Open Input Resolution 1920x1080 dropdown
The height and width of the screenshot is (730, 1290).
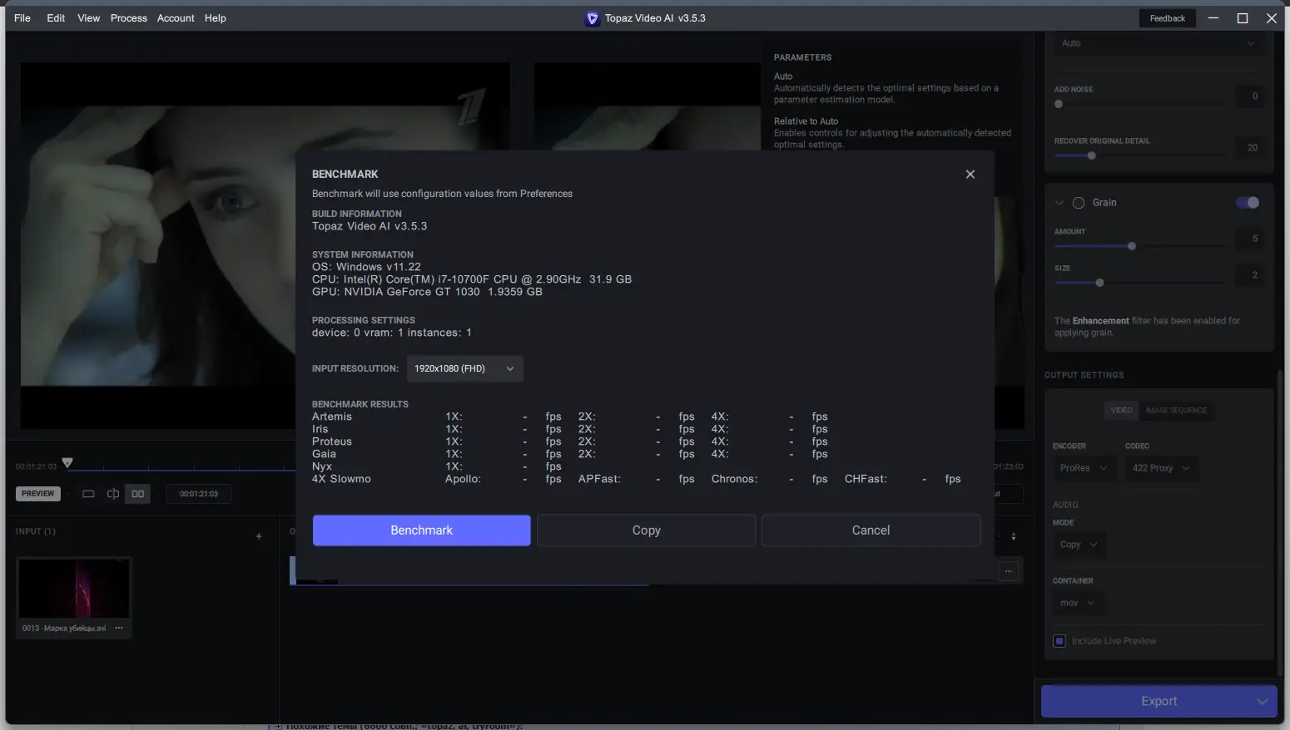(465, 368)
